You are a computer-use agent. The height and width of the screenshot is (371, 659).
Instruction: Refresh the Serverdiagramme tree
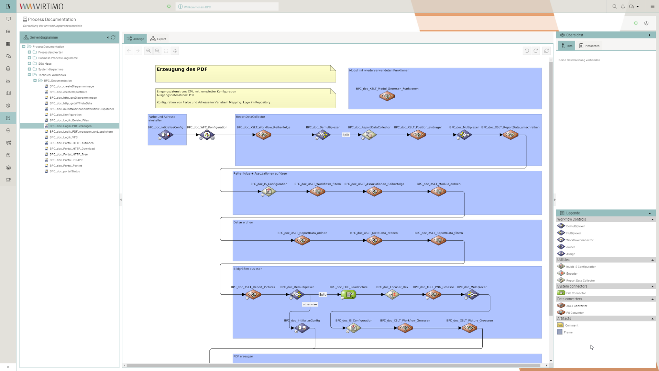point(113,37)
